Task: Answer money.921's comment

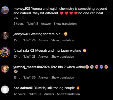Action: coord(46,24)
